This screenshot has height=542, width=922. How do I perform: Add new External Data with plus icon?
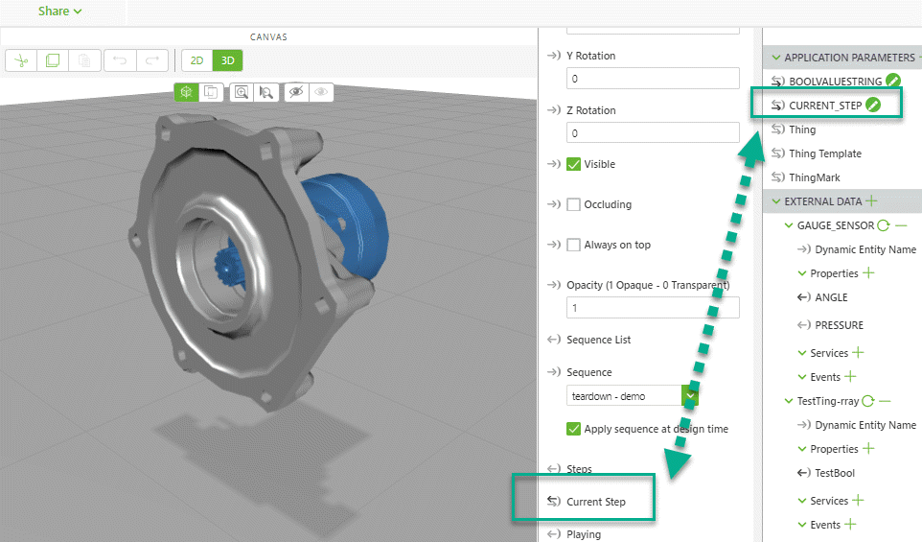coord(871,201)
